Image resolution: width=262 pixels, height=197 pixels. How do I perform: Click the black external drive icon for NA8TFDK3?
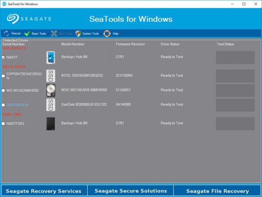51,124
